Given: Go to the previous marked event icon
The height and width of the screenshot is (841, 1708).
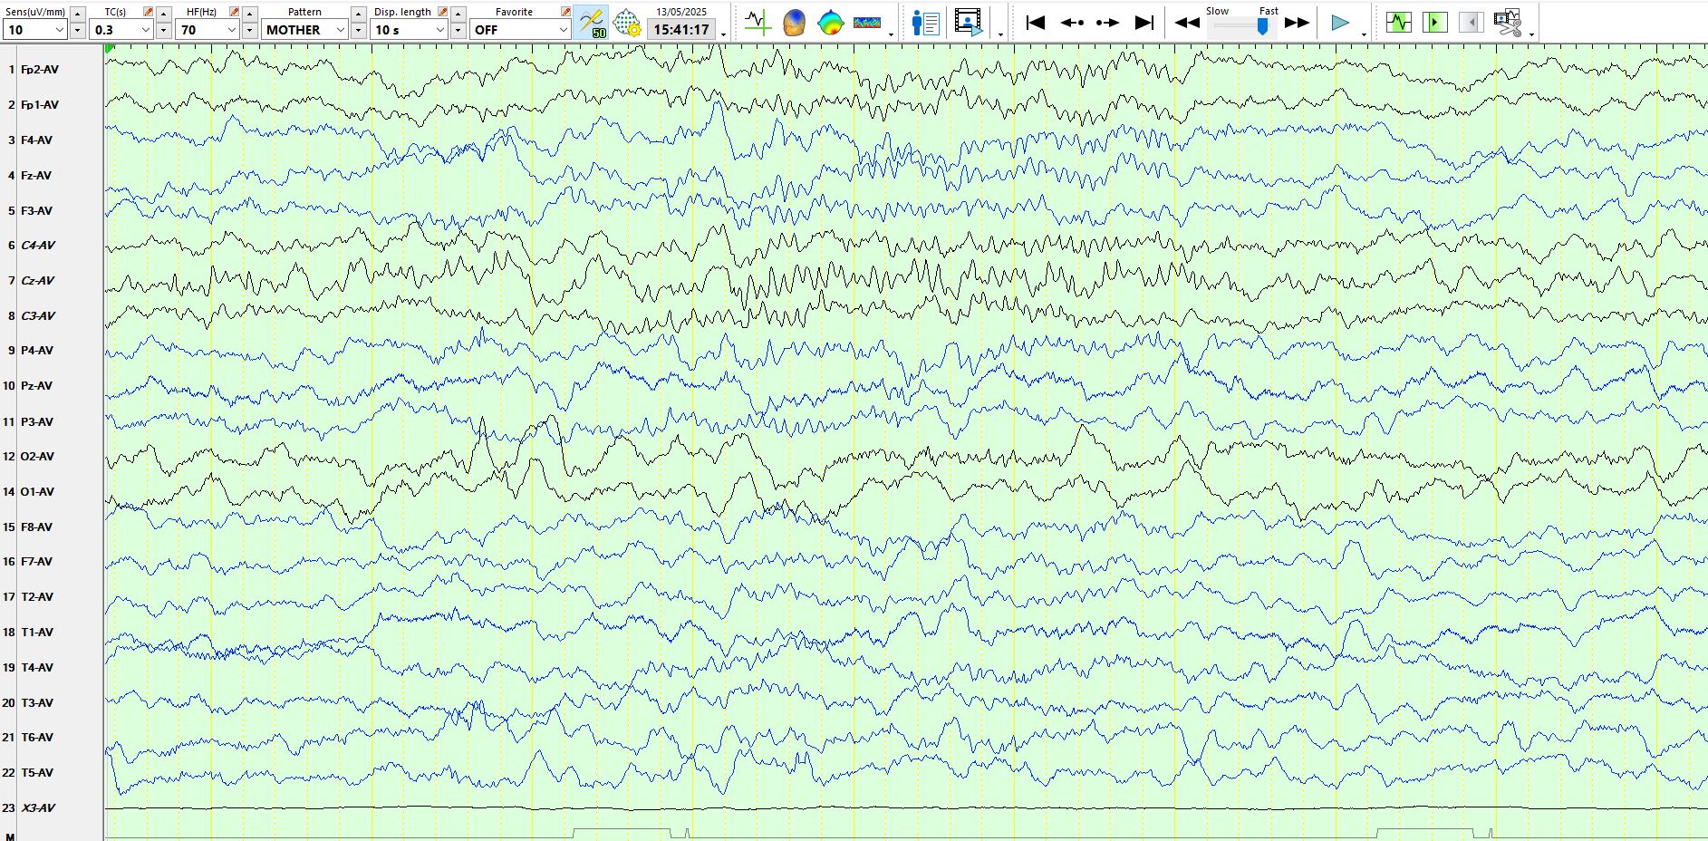Looking at the screenshot, I should (x=1472, y=23).
